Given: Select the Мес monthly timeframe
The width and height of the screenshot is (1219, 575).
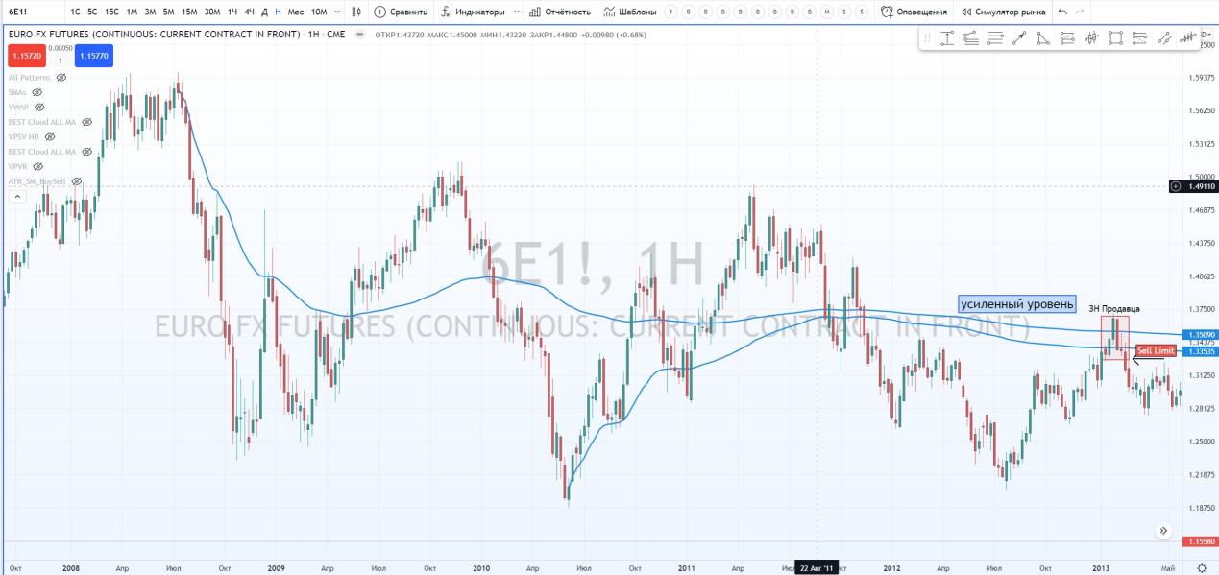Looking at the screenshot, I should (296, 12).
